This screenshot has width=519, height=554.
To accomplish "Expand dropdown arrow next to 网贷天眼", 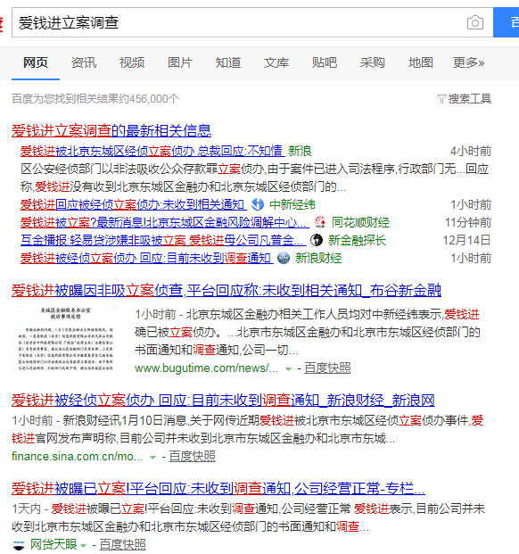I will pyautogui.click(x=83, y=545).
